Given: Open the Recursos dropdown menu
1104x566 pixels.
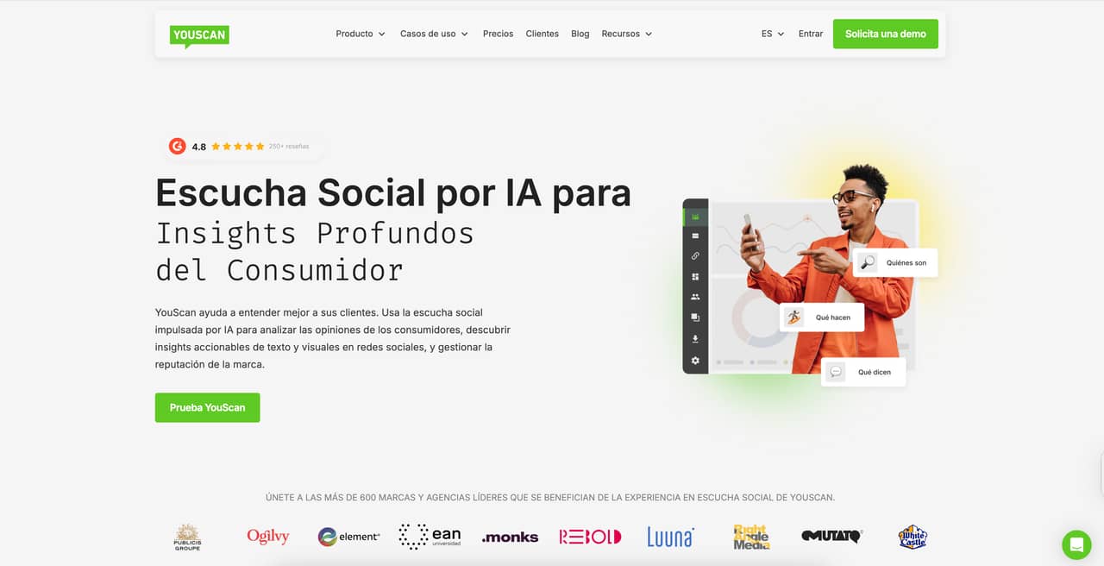Looking at the screenshot, I should [x=626, y=34].
